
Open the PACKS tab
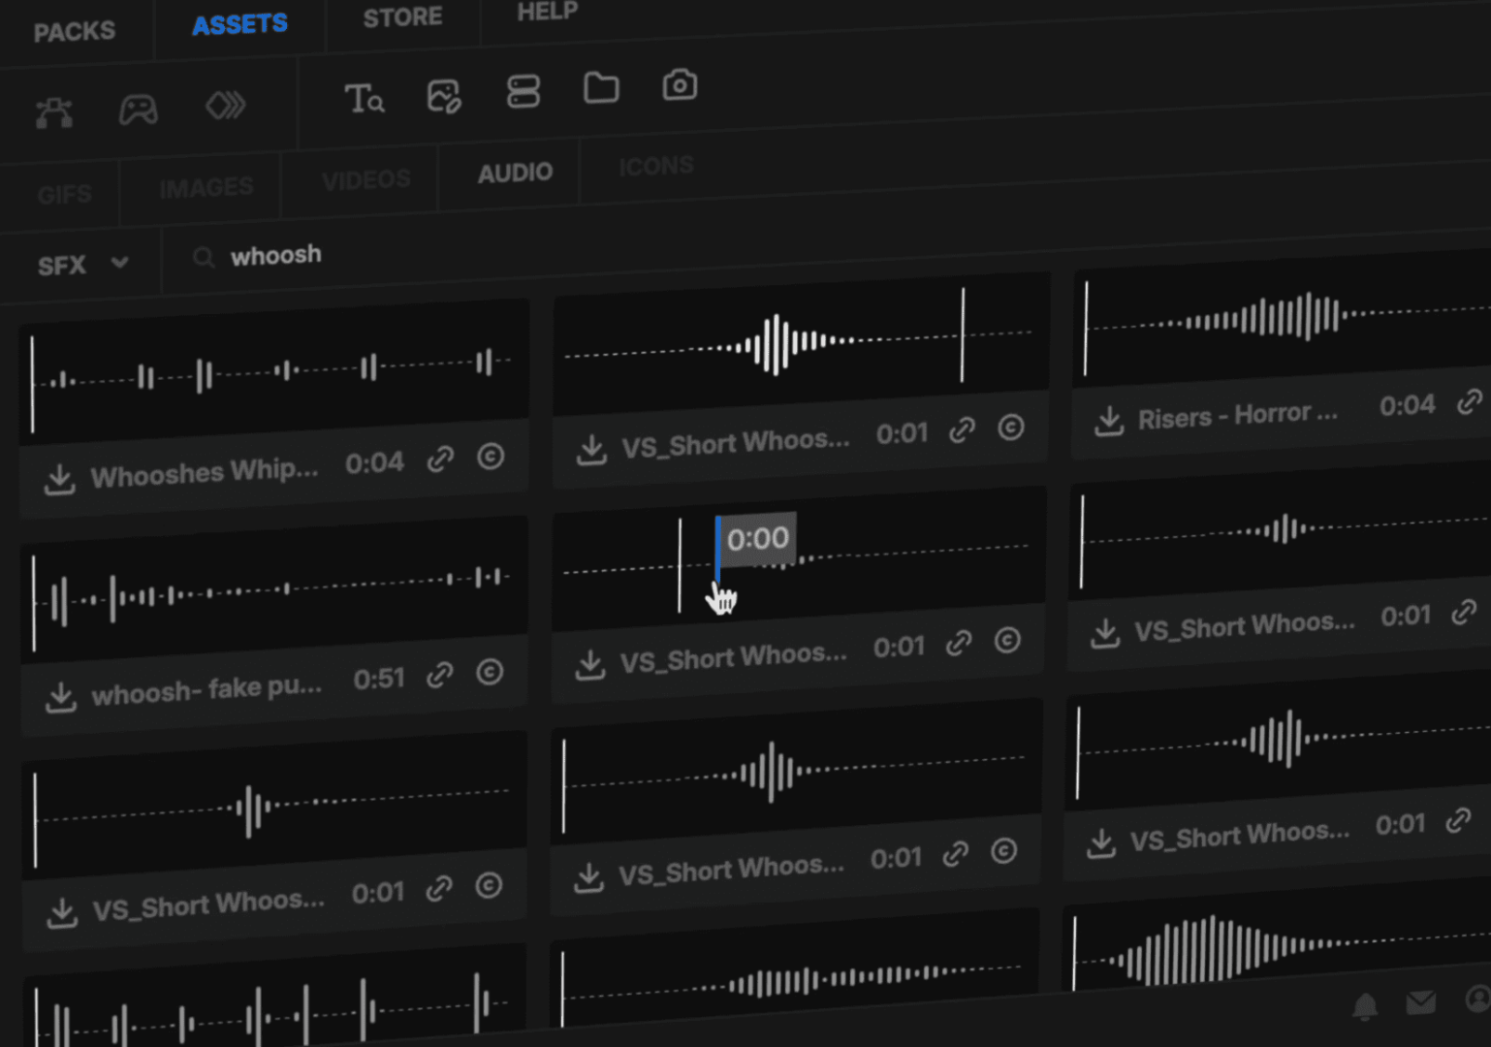(75, 32)
